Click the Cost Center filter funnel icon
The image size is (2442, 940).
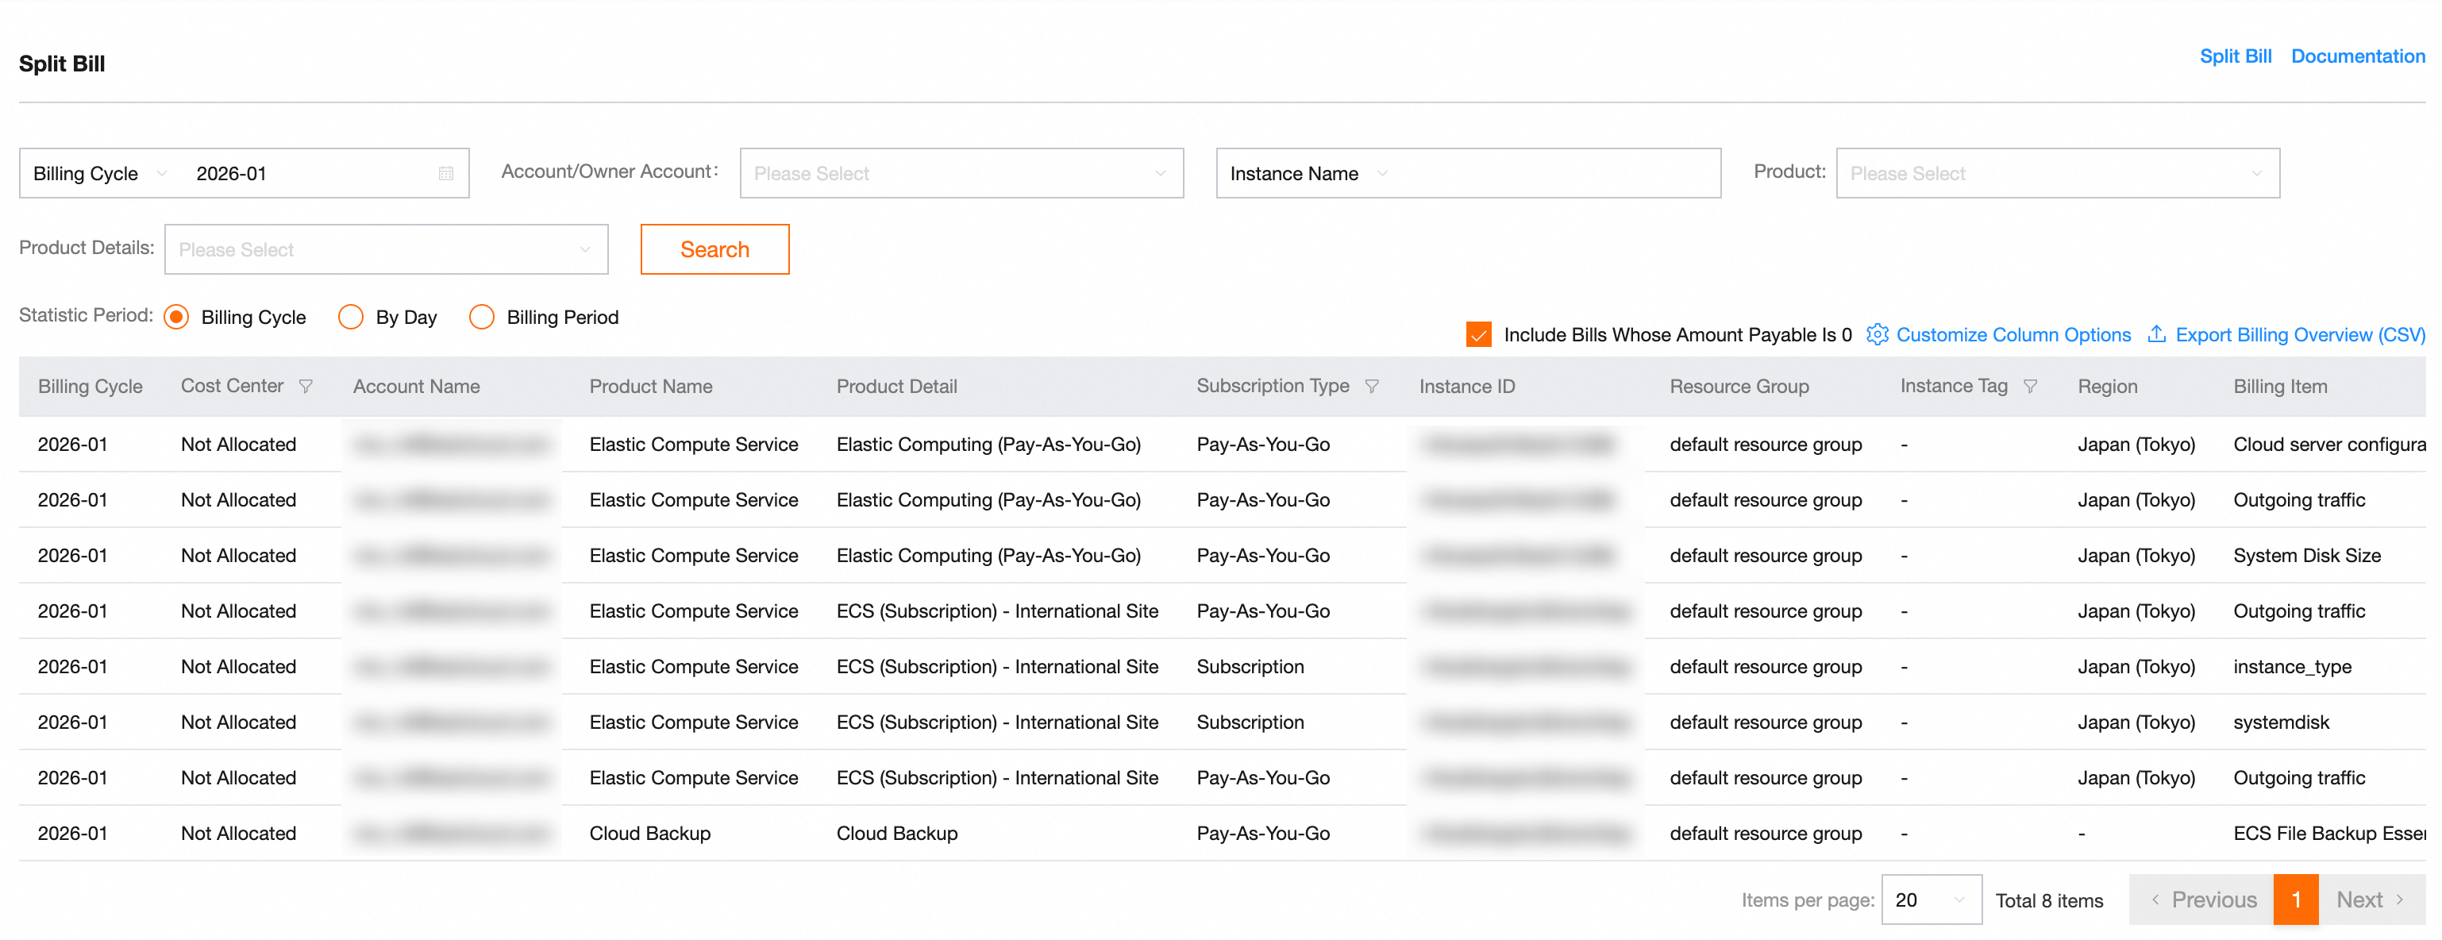[x=305, y=387]
